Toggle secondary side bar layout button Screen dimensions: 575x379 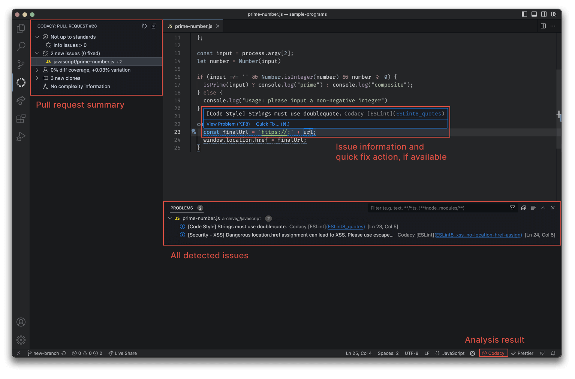(x=544, y=14)
